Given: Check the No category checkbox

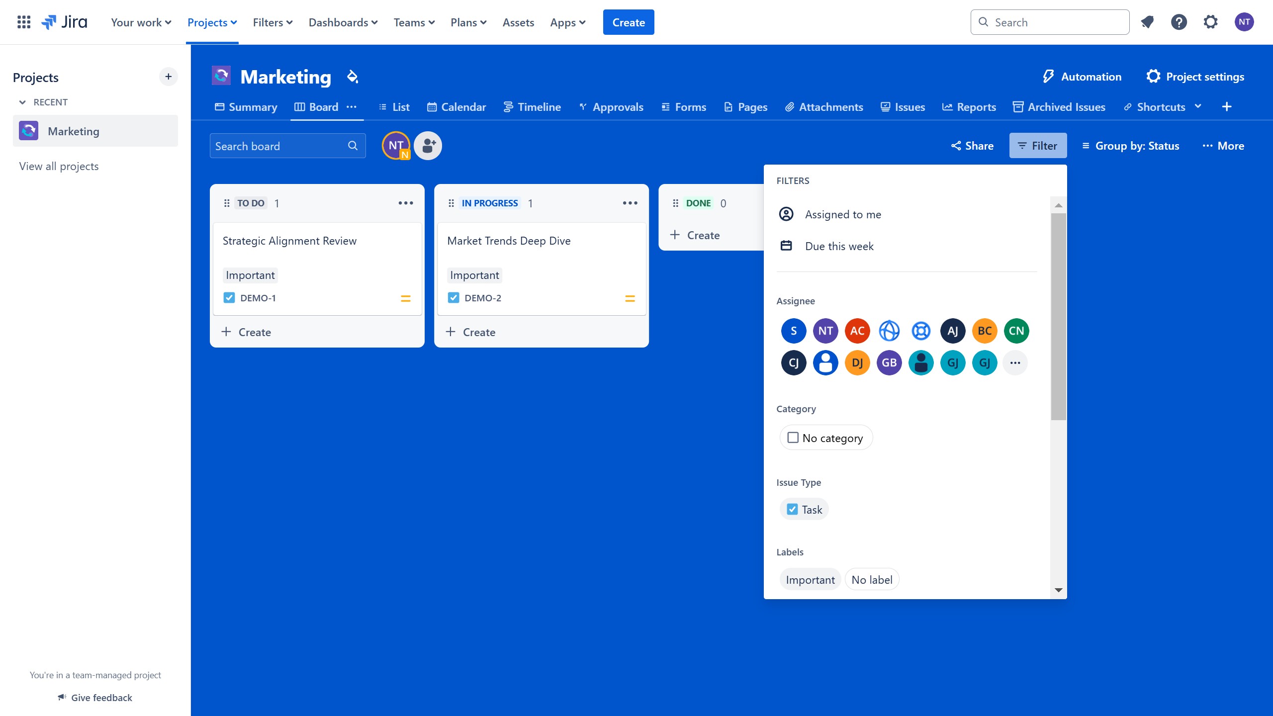Looking at the screenshot, I should [793, 438].
